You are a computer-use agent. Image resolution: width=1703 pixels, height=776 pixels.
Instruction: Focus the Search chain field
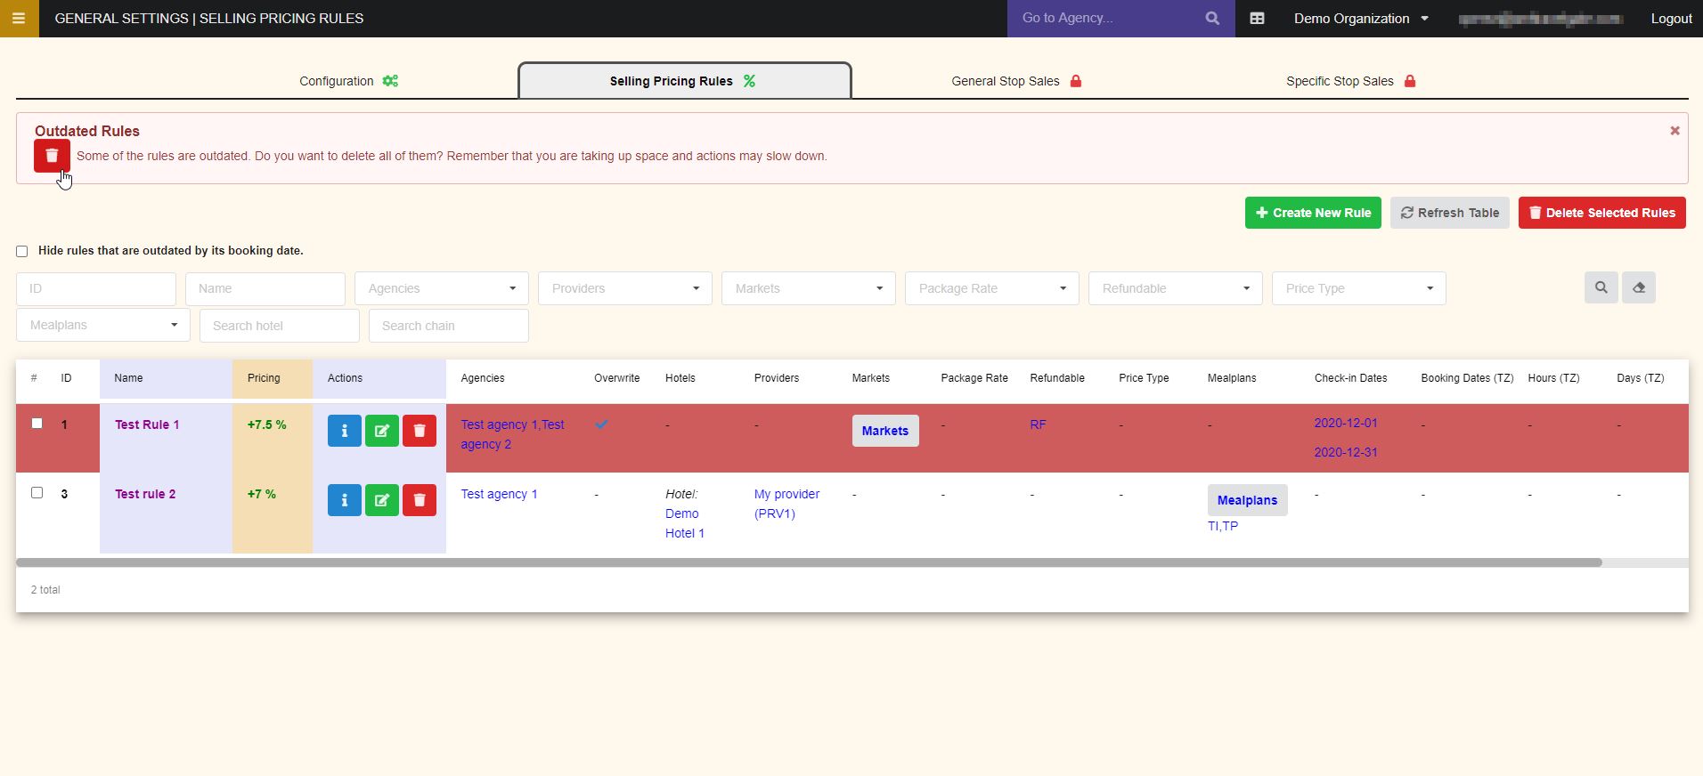point(449,326)
